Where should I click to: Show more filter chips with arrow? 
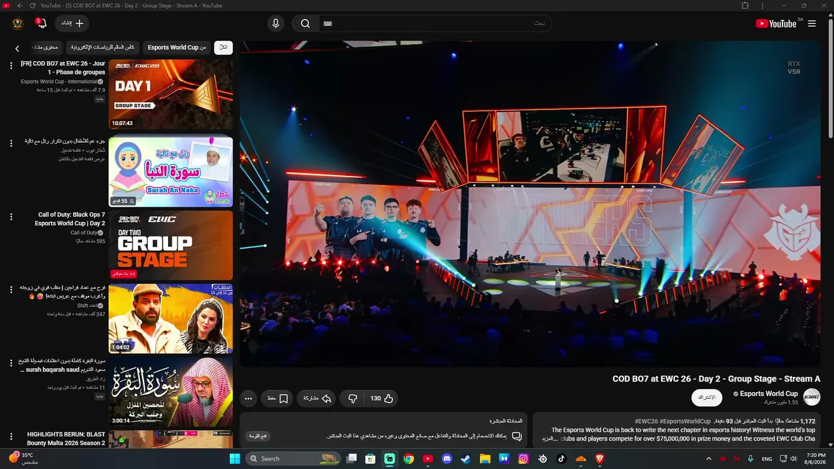18,48
